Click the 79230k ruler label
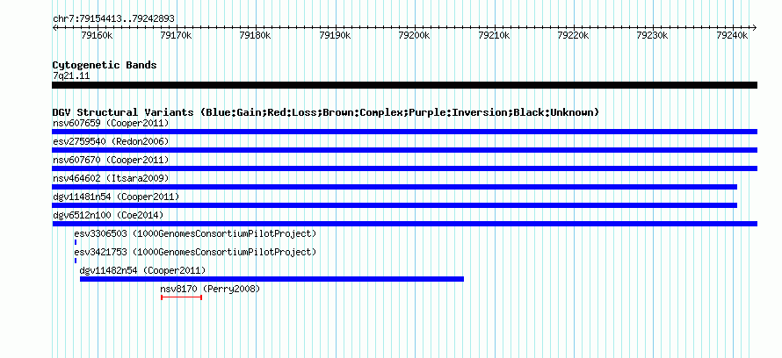 coord(652,35)
